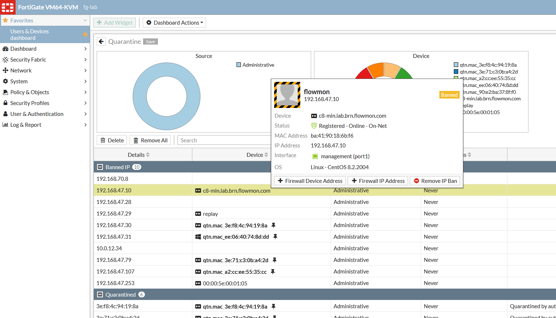Click the favorite star on Users & Devices dashboard
Viewport: 556px width, 318px height.
pos(85,34)
